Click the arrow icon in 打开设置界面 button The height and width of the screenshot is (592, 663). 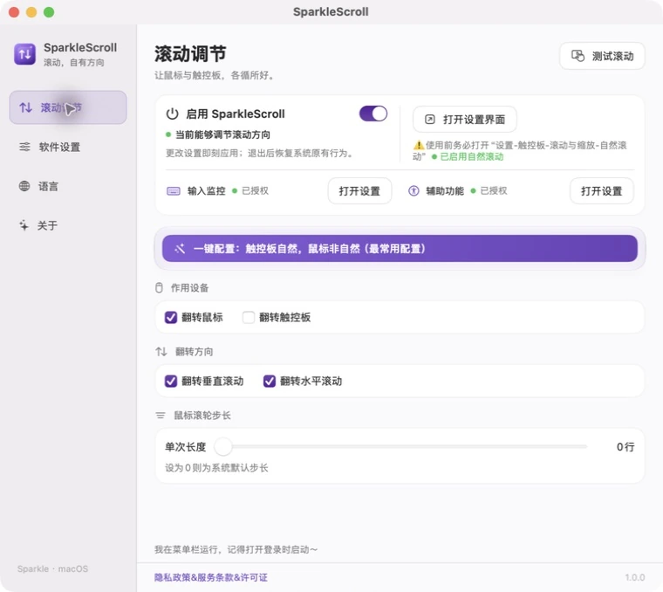pyautogui.click(x=429, y=120)
